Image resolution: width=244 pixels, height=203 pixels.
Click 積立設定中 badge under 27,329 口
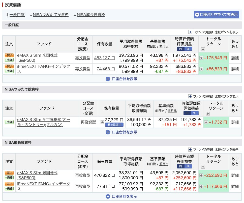(x=114, y=125)
